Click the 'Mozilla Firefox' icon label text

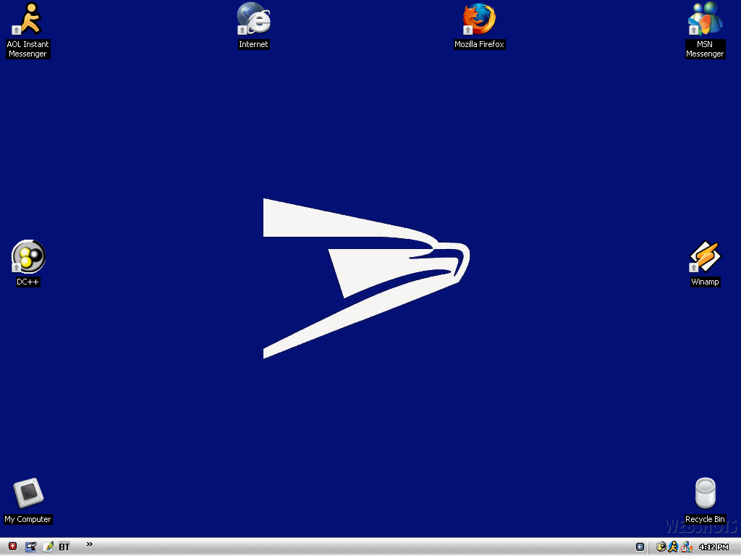coord(479,45)
